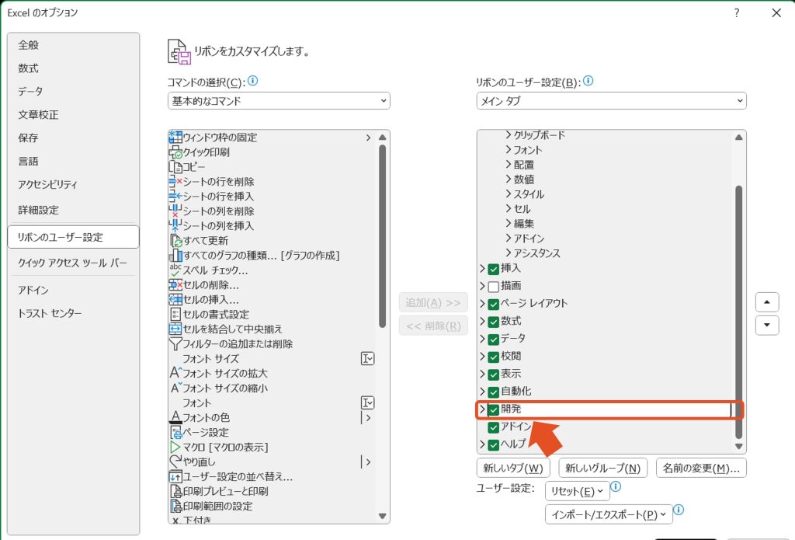Expand the スタイル group
The width and height of the screenshot is (795, 540).
point(508,194)
